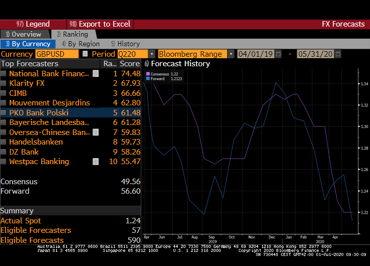Open the Bloomberg Range dropdown arrow
The height and width of the screenshot is (266, 370).
(231, 54)
